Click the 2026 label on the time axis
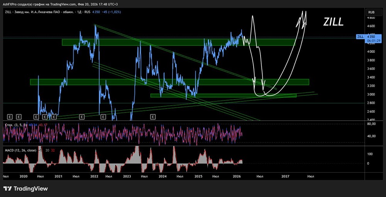386x197 pixels. pyautogui.click(x=237, y=176)
